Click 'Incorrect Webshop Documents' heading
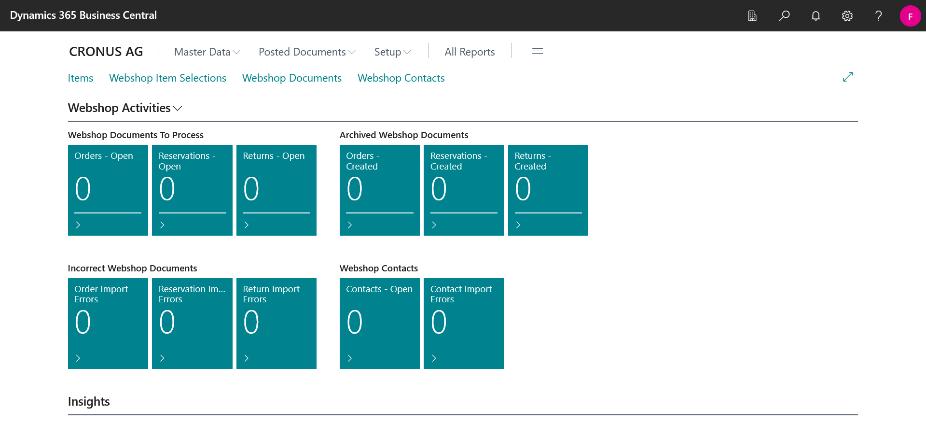The width and height of the screenshot is (926, 424). click(x=132, y=269)
